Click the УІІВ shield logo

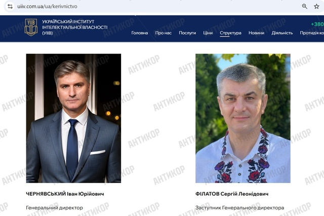tap(31, 27)
